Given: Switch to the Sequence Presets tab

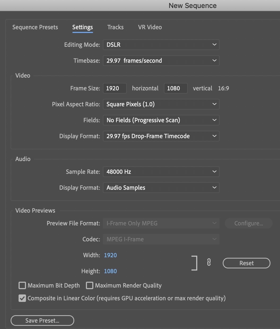Looking at the screenshot, I should click(35, 27).
